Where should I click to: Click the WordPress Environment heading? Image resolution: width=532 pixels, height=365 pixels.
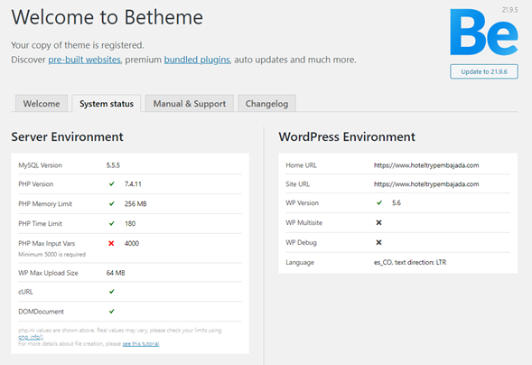point(347,136)
